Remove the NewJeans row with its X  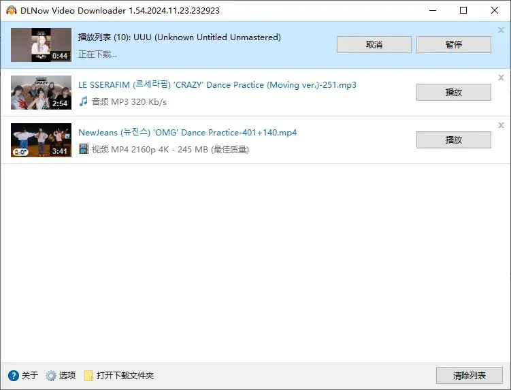pos(501,125)
